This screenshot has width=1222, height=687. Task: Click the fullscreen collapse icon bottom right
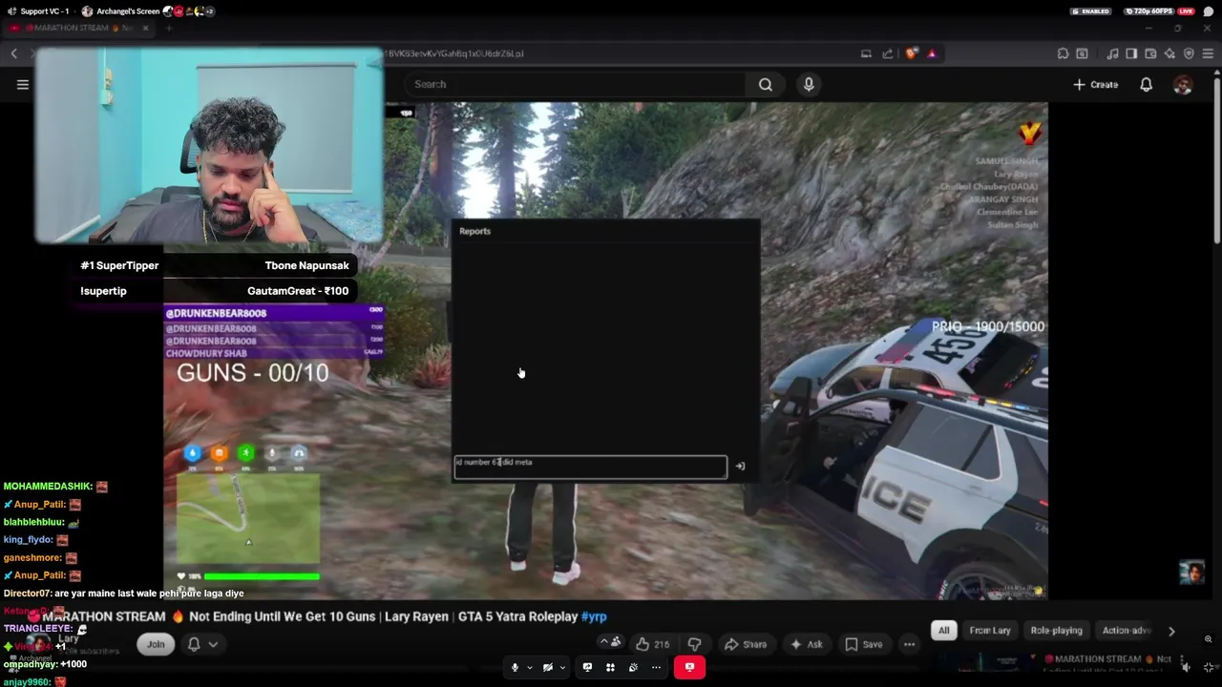point(1209,667)
